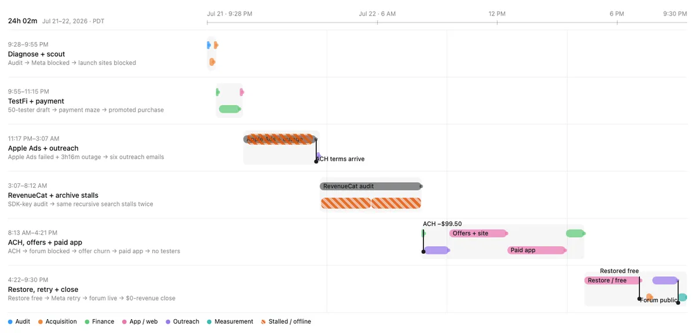Toggle the Outreach legend entry
The height and width of the screenshot is (333, 695).
(x=182, y=321)
